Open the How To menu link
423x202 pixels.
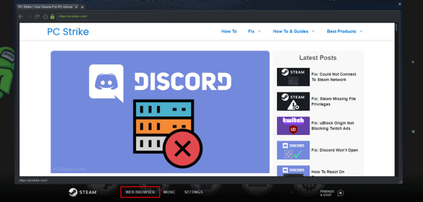229,31
